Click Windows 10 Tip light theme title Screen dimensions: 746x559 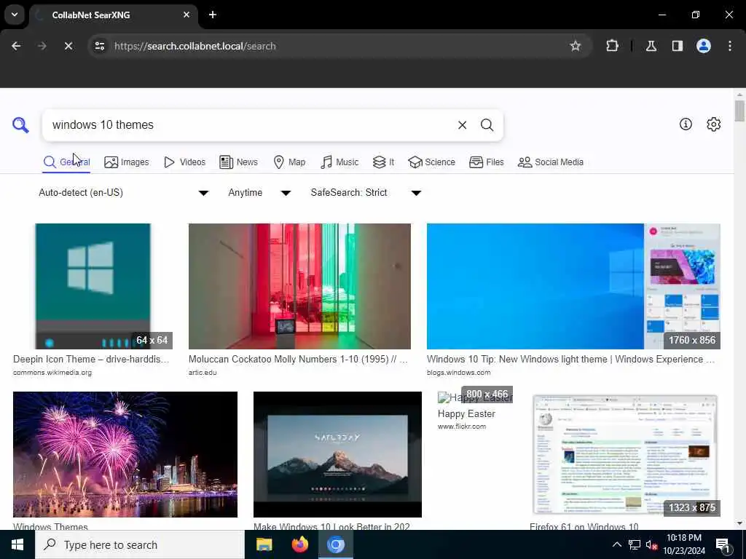570,360
